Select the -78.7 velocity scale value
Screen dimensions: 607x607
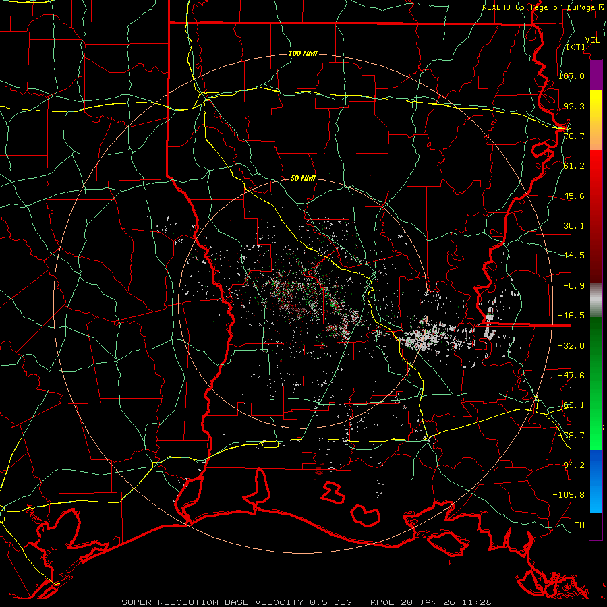pyautogui.click(x=571, y=436)
